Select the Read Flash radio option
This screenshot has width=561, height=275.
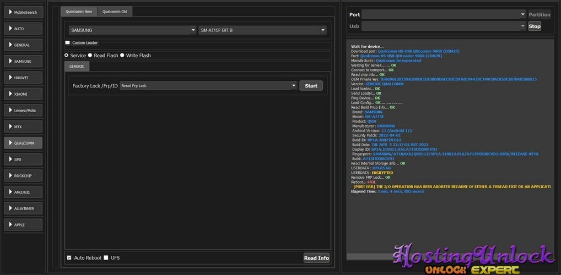click(x=90, y=56)
